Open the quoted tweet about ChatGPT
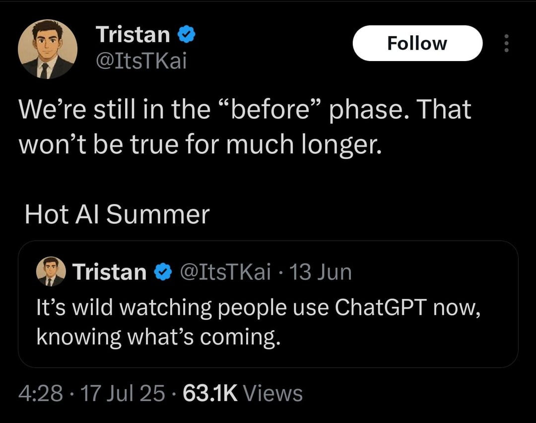The width and height of the screenshot is (536, 423). (x=268, y=304)
